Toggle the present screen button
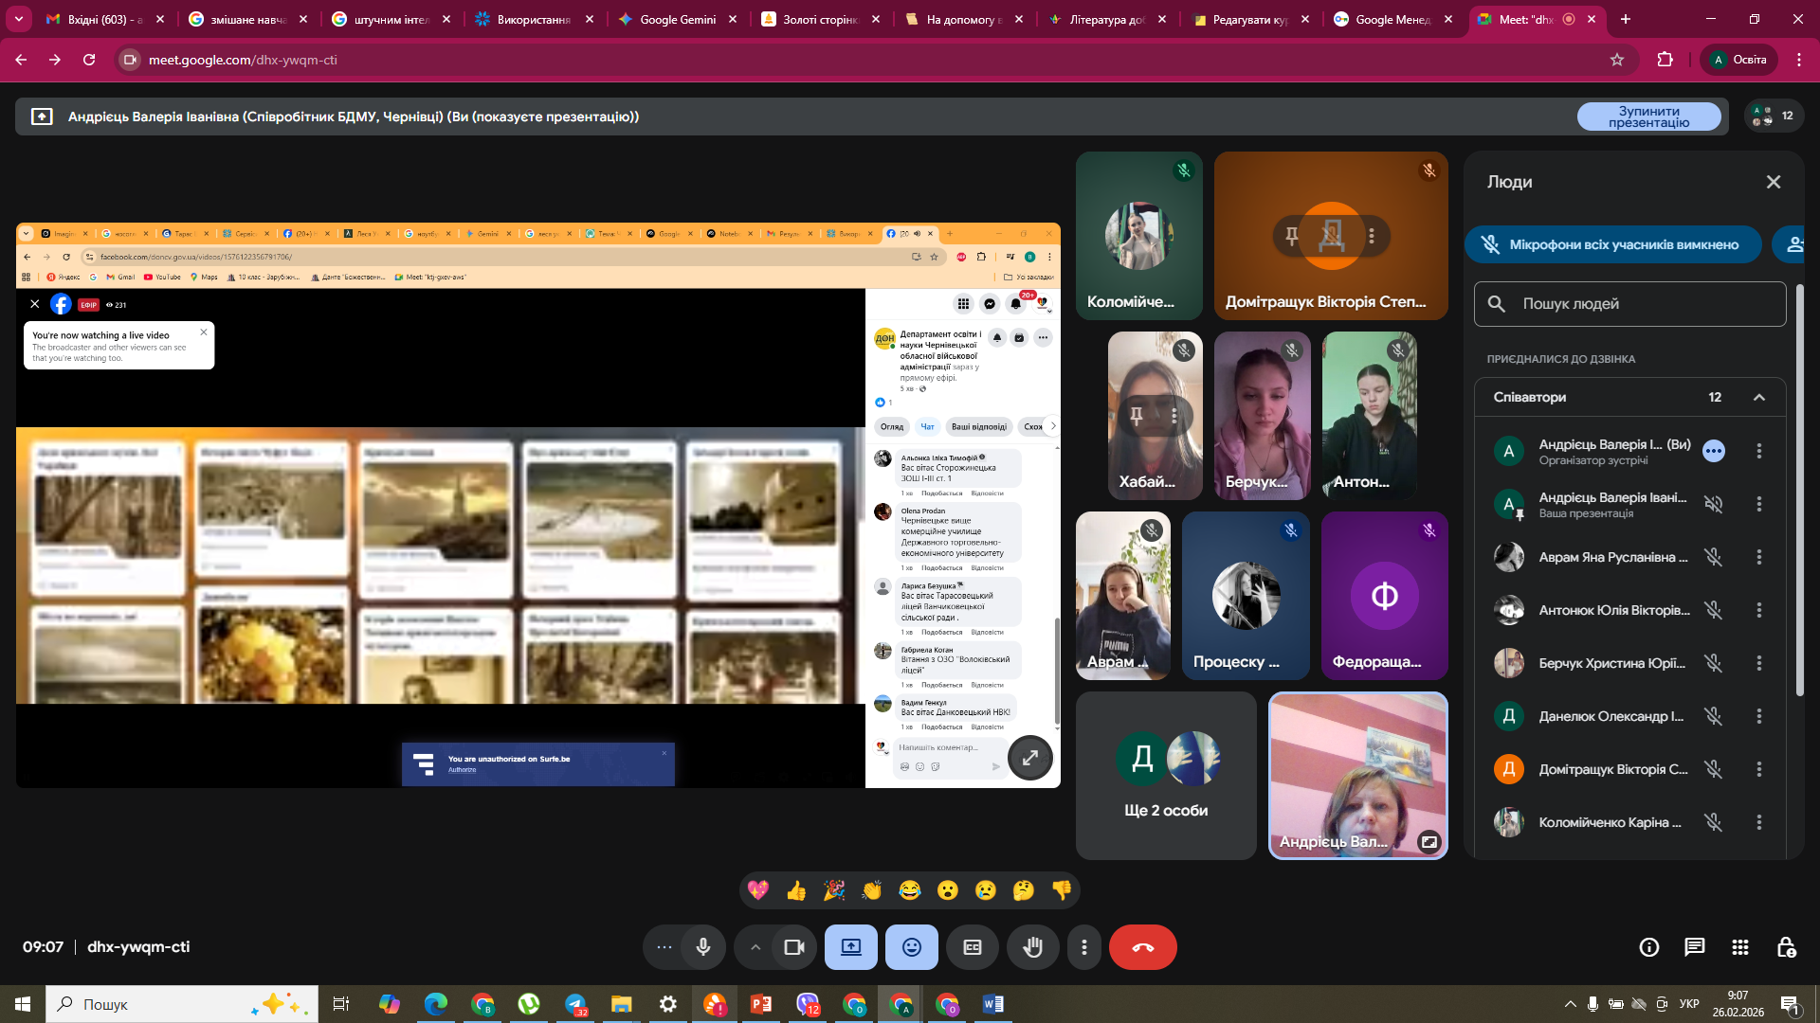The width and height of the screenshot is (1820, 1023). click(850, 947)
